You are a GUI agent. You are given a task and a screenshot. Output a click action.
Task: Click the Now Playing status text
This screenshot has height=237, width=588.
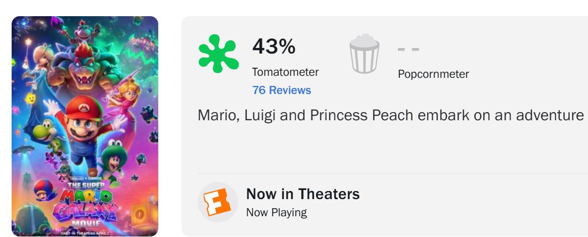tap(276, 212)
